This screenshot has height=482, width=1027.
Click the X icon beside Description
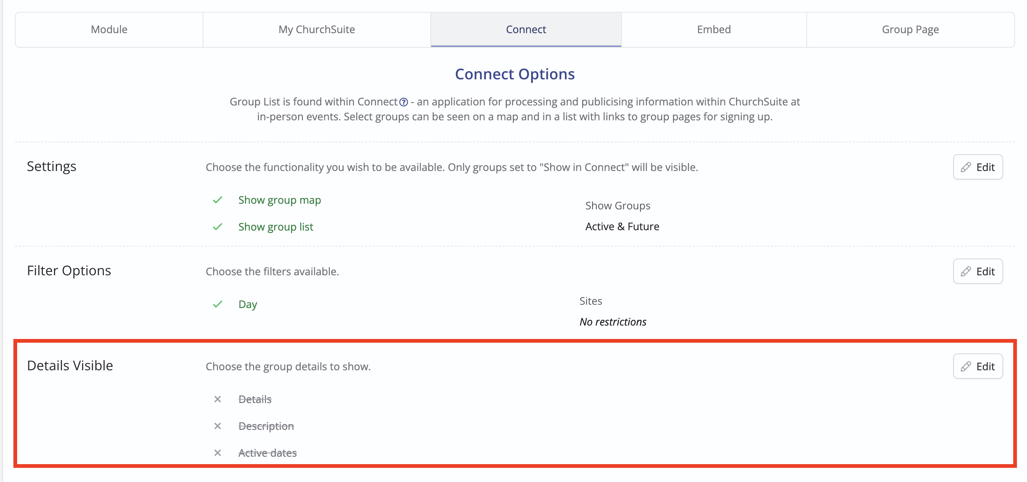(217, 426)
